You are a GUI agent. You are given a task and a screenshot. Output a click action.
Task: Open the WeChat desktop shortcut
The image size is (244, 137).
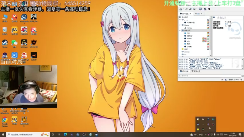[x=14, y=44]
